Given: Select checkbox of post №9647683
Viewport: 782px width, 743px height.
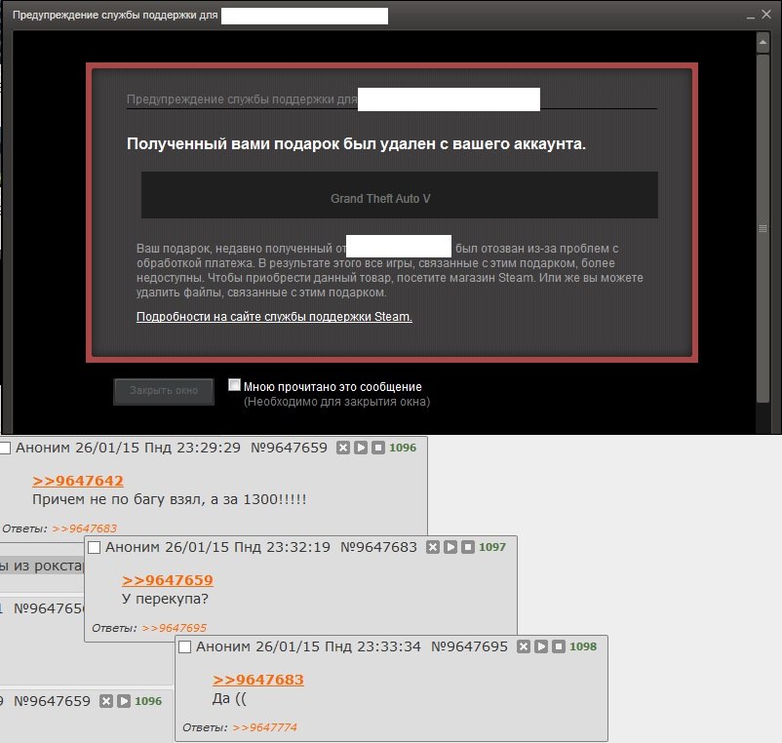Looking at the screenshot, I should point(94,548).
